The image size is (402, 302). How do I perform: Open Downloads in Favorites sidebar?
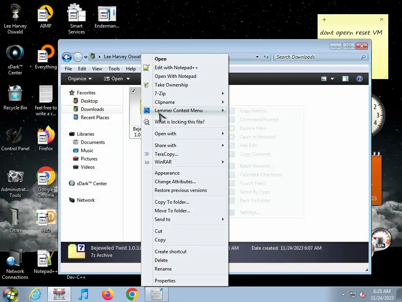coord(92,109)
